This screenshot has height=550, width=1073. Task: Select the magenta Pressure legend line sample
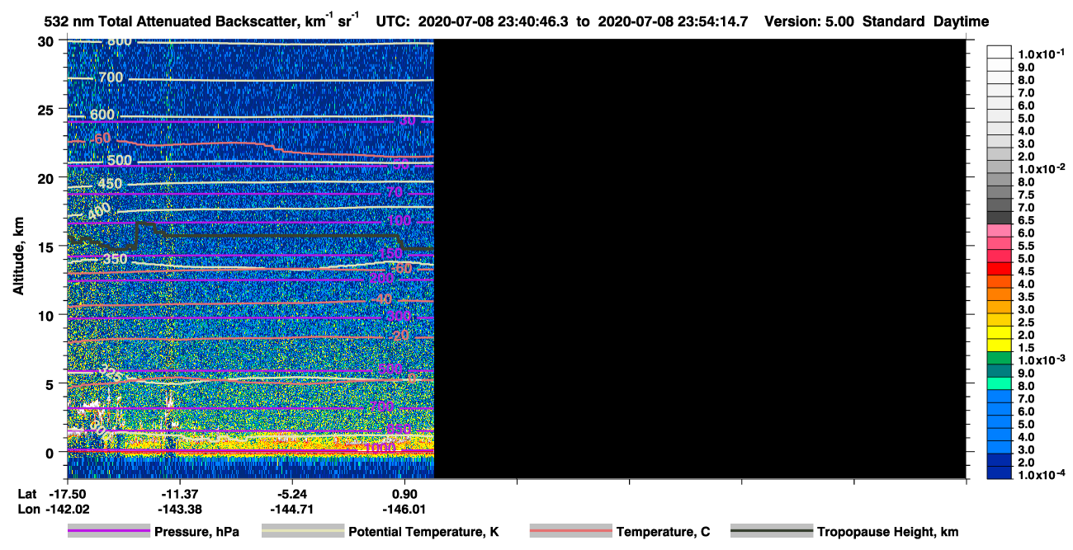point(110,532)
